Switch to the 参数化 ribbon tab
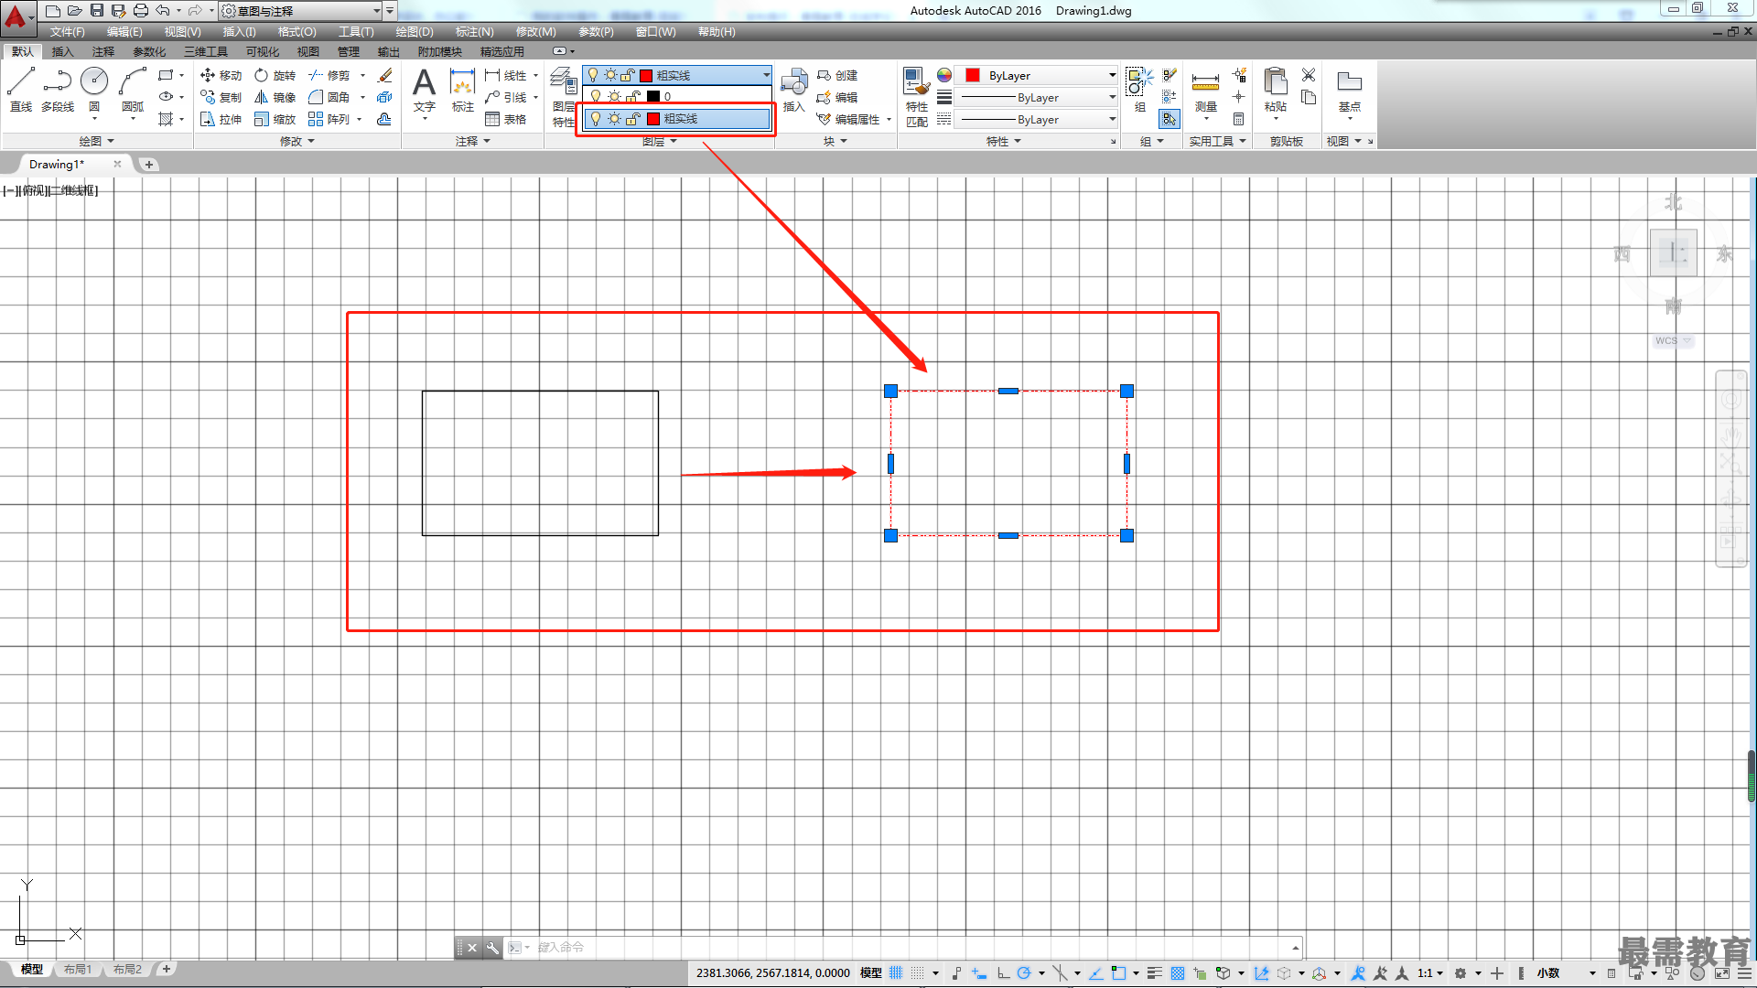Viewport: 1757px width, 988px height. click(x=149, y=52)
